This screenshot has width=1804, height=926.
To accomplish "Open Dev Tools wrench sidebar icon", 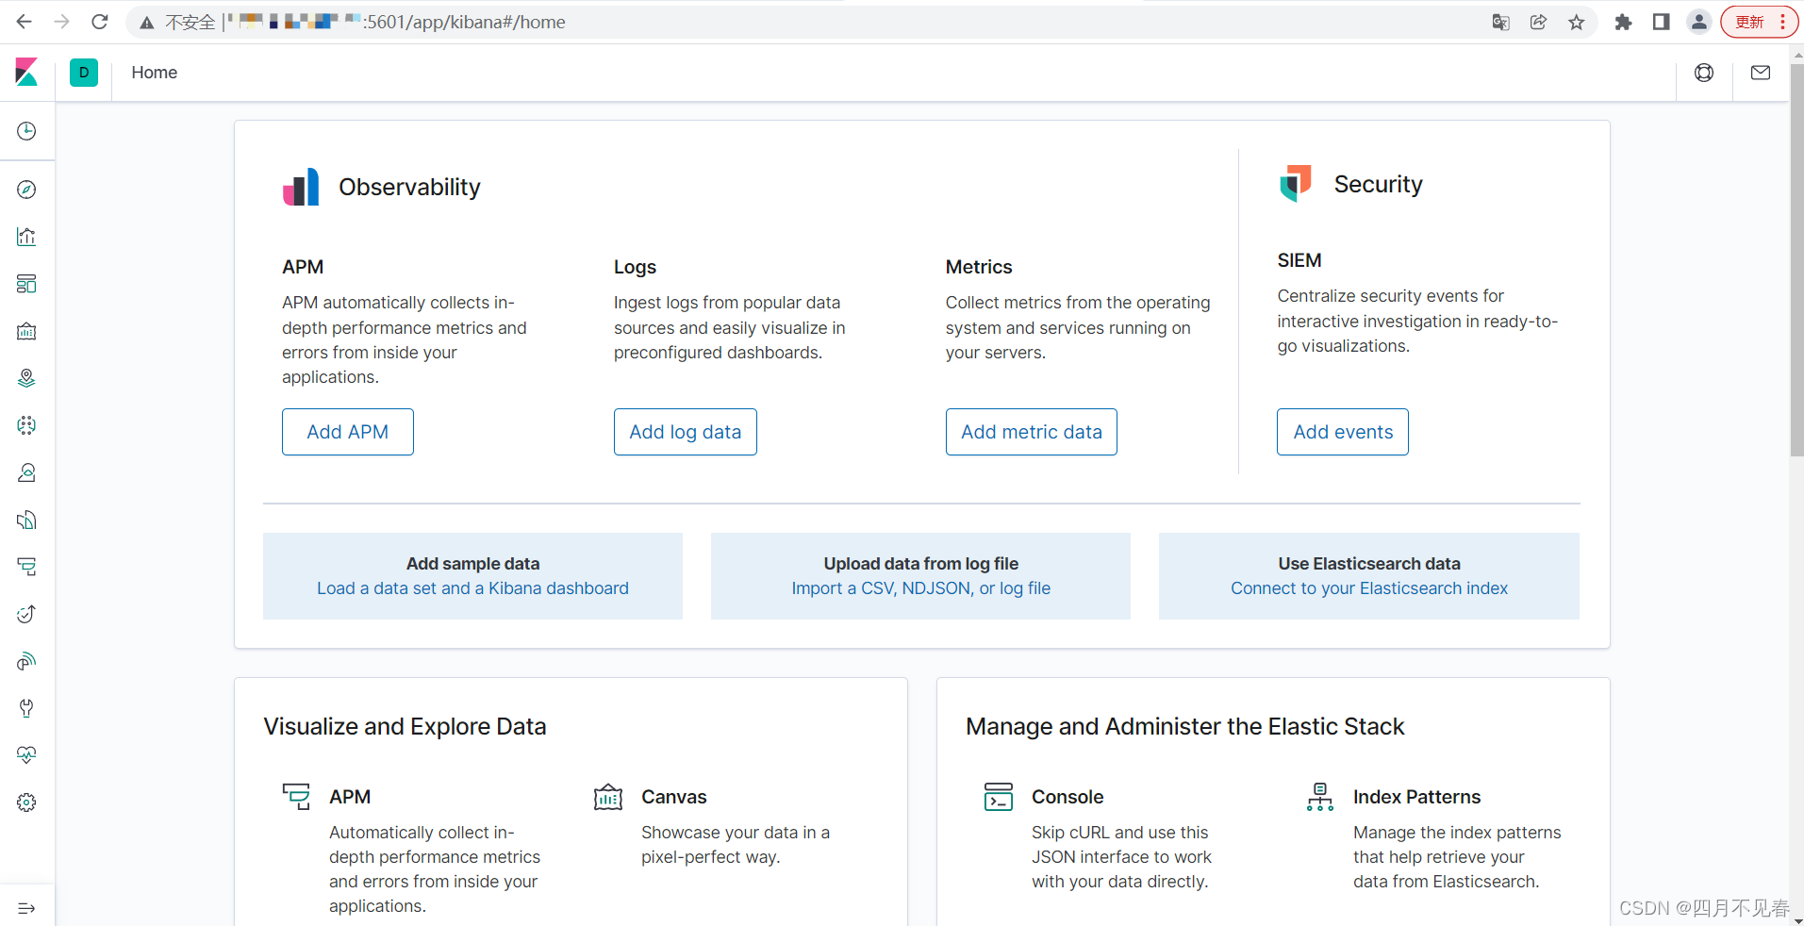I will point(26,708).
